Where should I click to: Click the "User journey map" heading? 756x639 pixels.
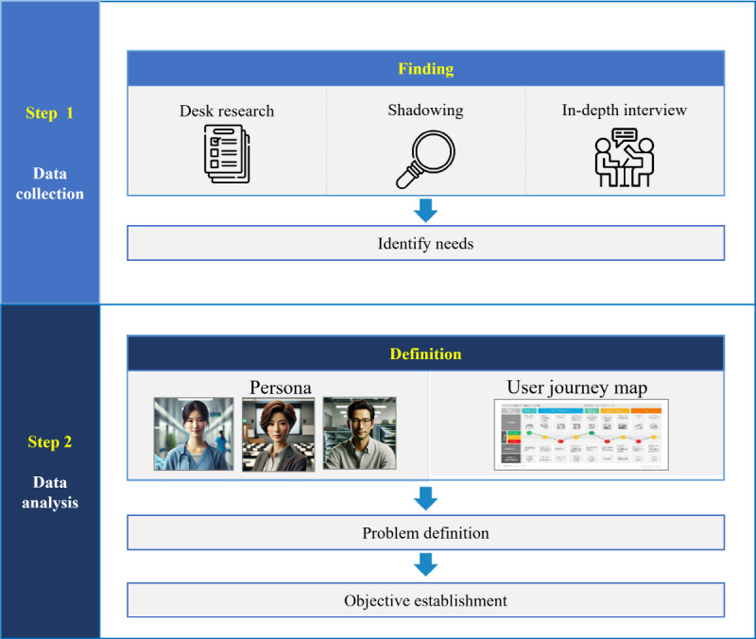coord(577,388)
